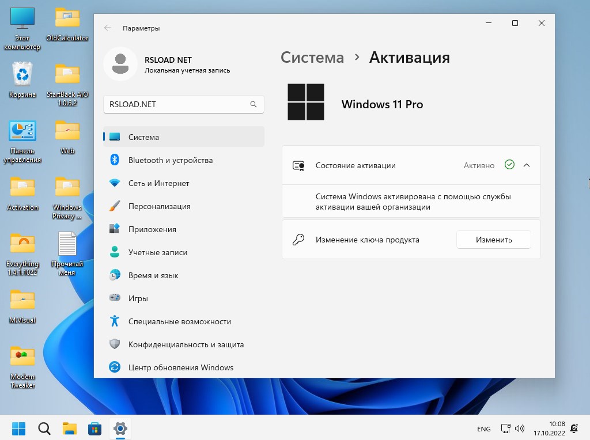Open Bluetooth и устройства settings

184,160
